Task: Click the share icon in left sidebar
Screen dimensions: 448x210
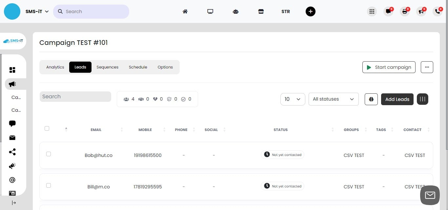Action: click(12, 152)
